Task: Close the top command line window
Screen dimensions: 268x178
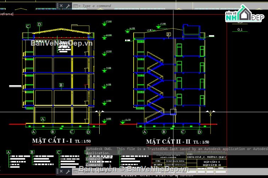Action: point(61,6)
